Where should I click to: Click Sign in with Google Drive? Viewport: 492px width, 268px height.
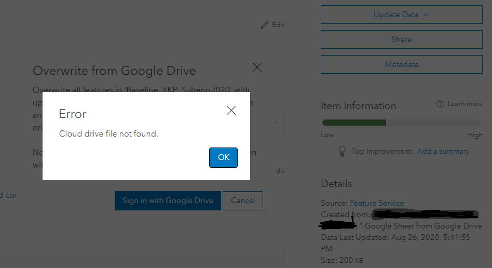(168, 200)
